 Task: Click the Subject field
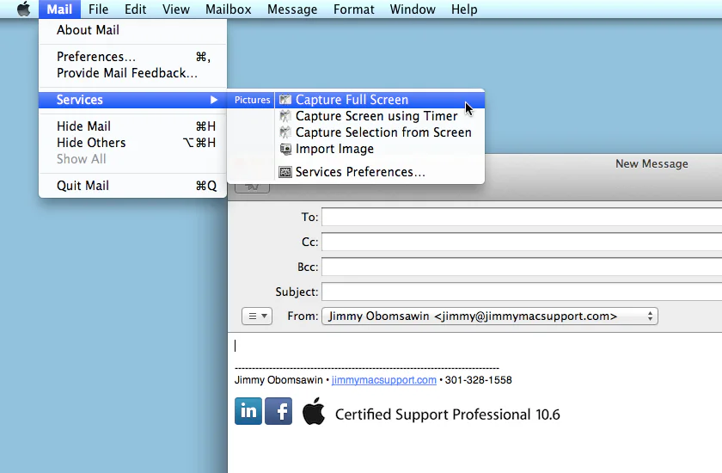point(522,292)
